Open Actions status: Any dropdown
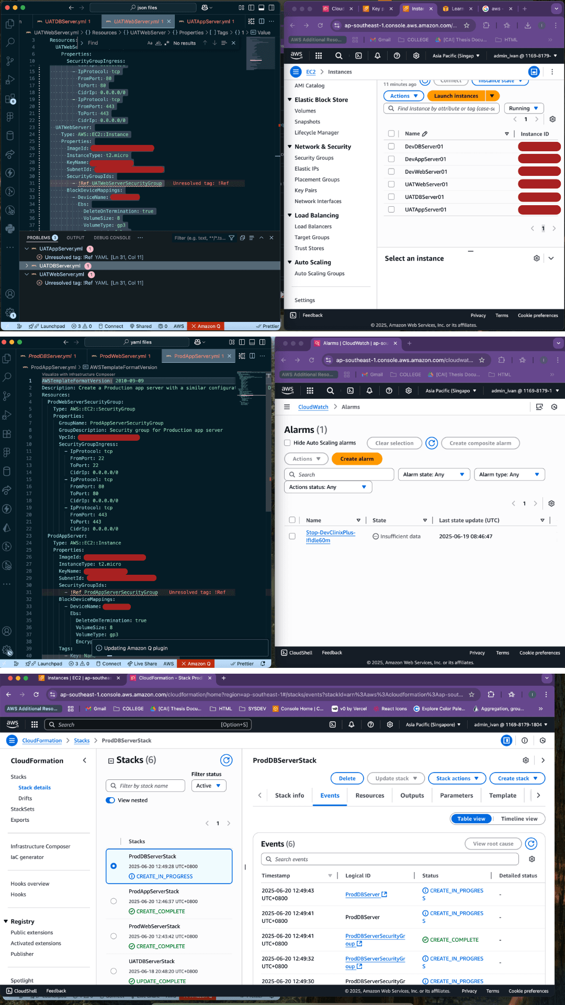Image resolution: width=565 pixels, height=1005 pixels. click(328, 487)
